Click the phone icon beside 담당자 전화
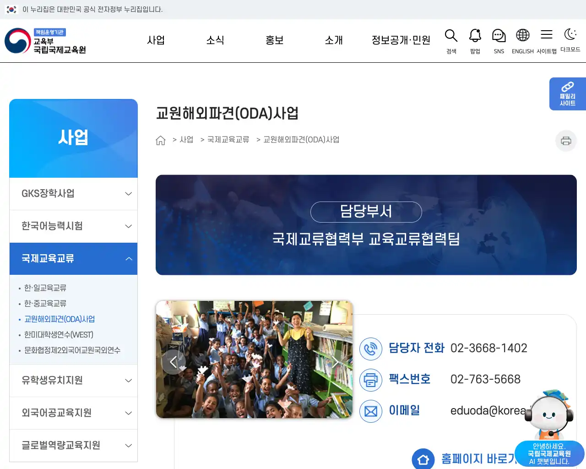The height and width of the screenshot is (469, 586). [x=371, y=349]
